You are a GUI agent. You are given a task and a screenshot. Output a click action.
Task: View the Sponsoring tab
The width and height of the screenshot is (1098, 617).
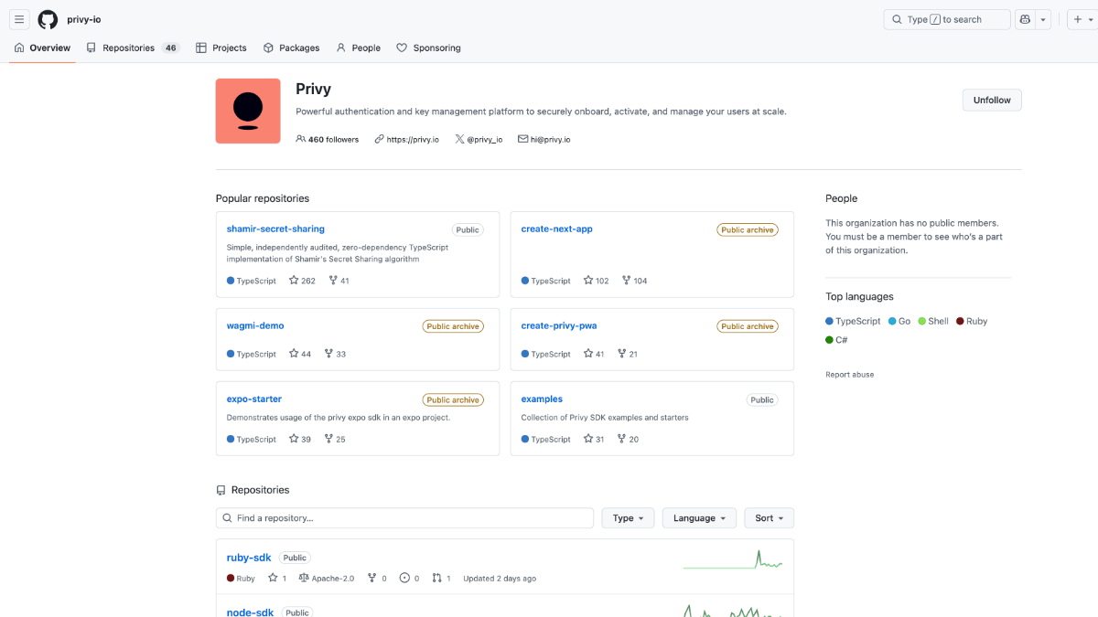pyautogui.click(x=428, y=48)
